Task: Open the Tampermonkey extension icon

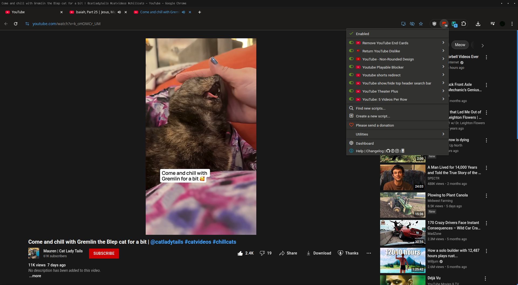Action: [x=444, y=24]
